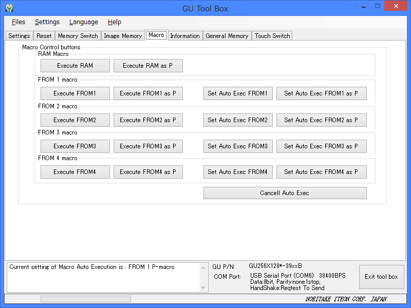Run Execute FROM1 macro
Screen dimensions: 411x308
[x=75, y=93]
